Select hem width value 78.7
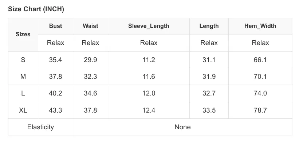 coord(260,110)
